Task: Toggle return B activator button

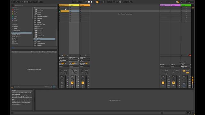Action: pos(173,83)
